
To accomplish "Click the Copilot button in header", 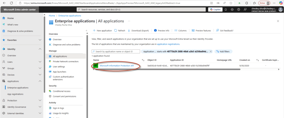I will tap(215, 9).
